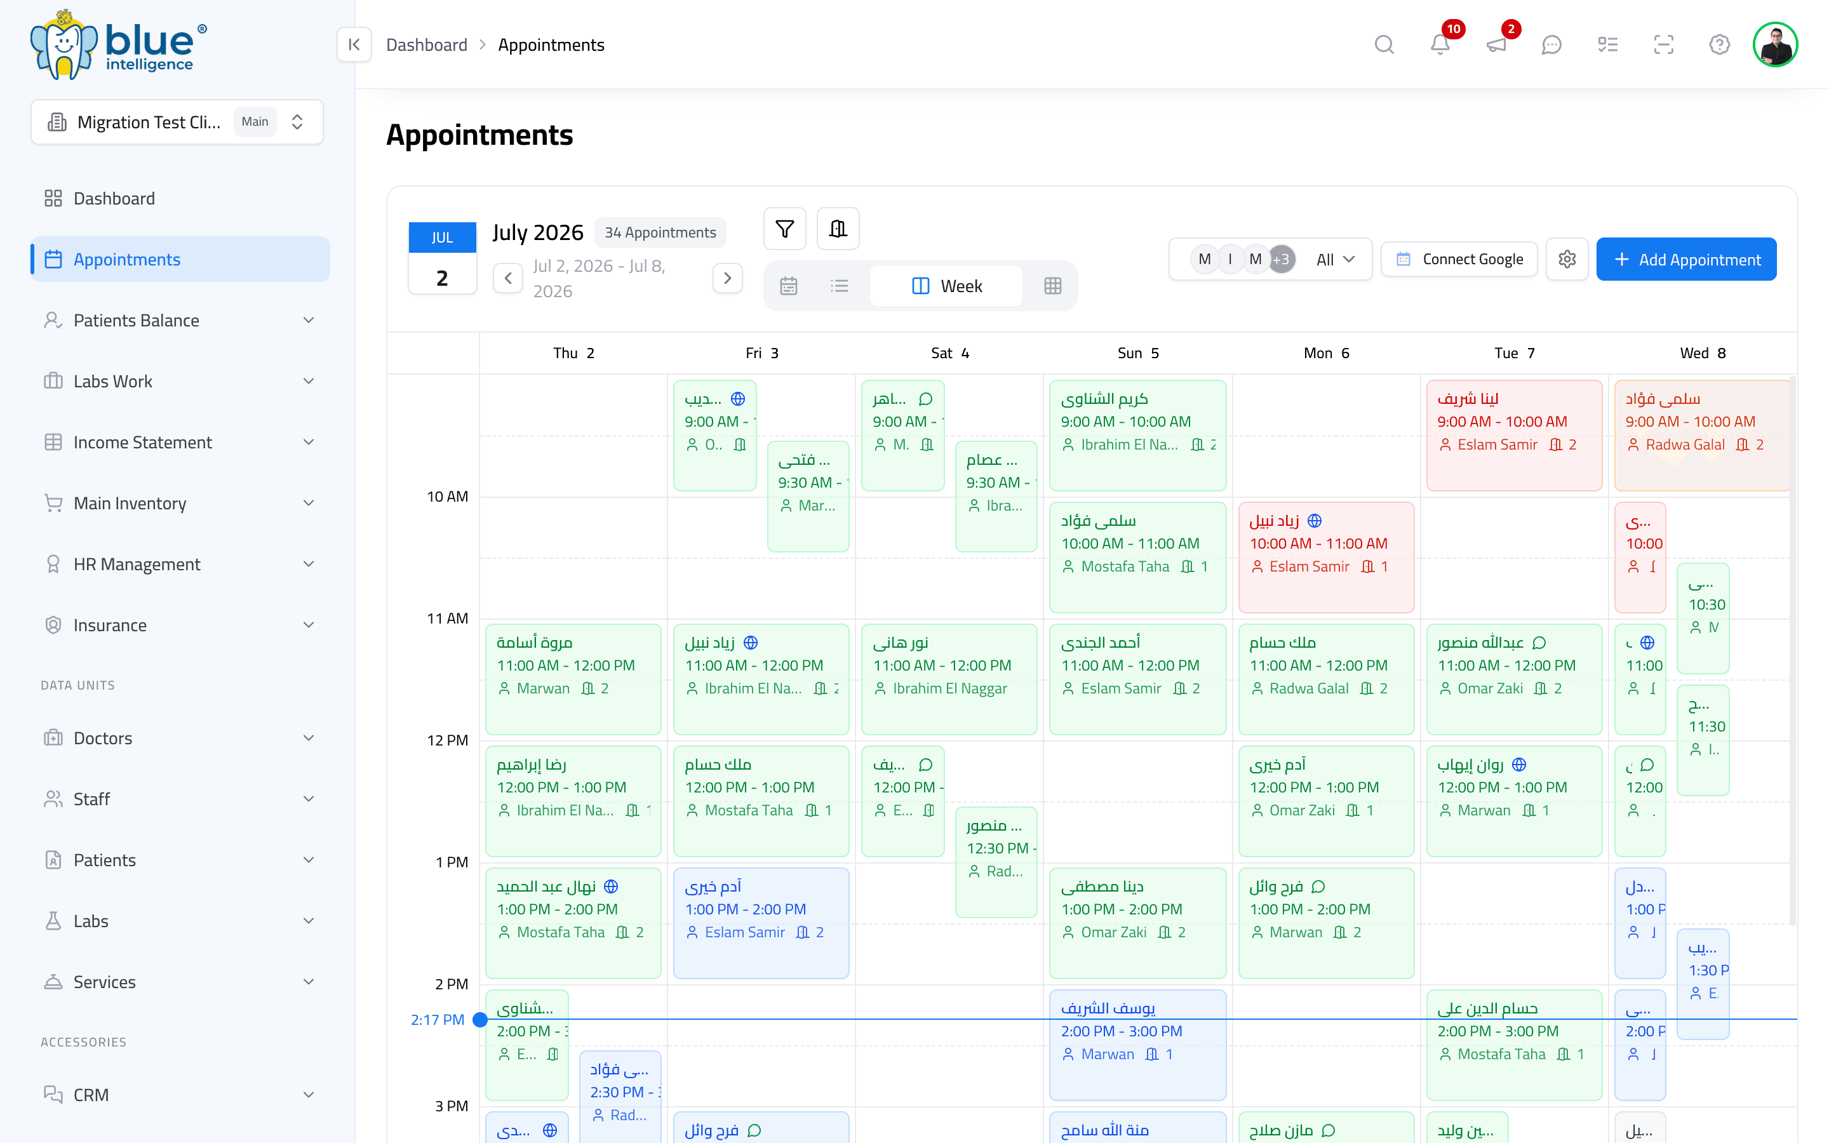Viewport: 1829px width, 1143px height.
Task: Go to previous week arrow
Action: tap(508, 278)
